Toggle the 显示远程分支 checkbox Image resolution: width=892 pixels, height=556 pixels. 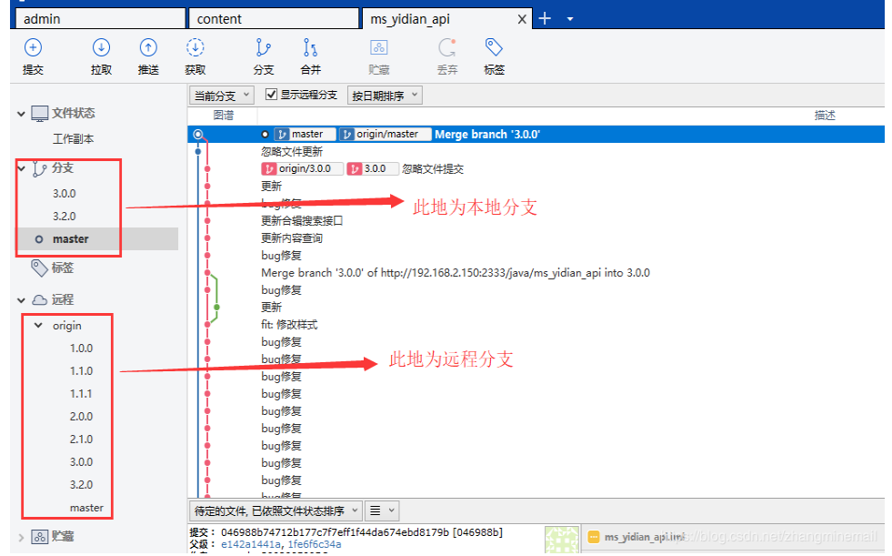tap(271, 95)
